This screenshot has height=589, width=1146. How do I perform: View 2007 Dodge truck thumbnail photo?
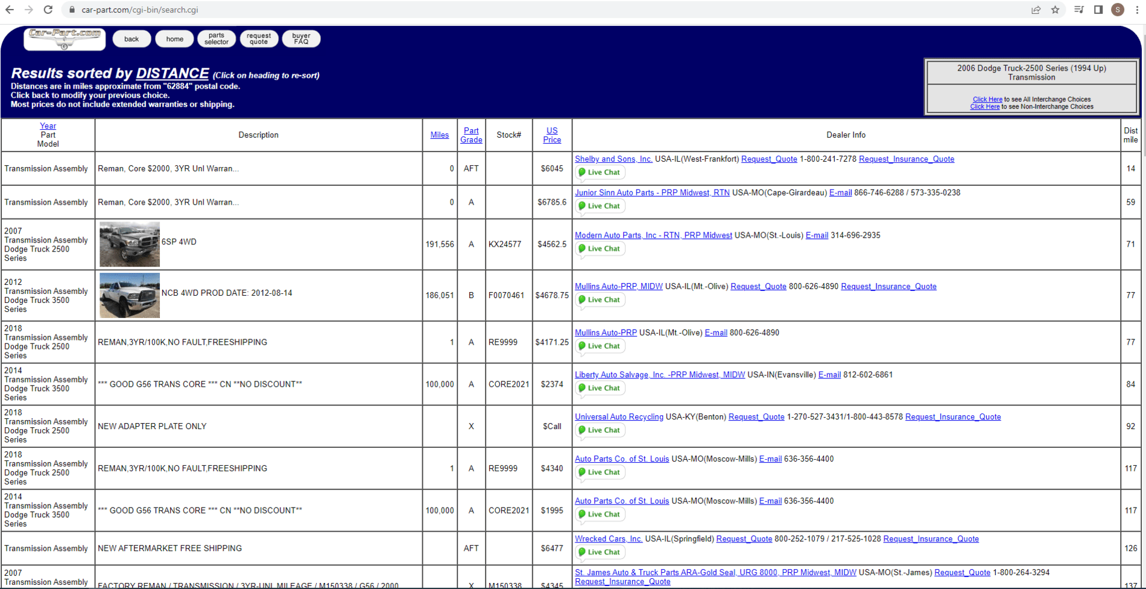[130, 244]
